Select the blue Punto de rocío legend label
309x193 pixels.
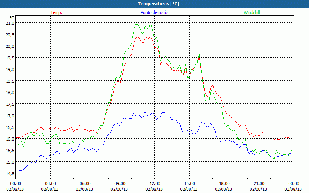pos(154,12)
